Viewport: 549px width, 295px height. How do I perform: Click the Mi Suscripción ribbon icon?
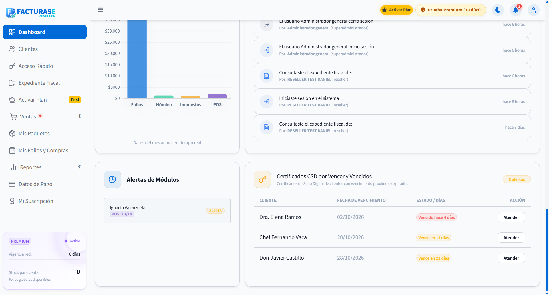(x=12, y=201)
